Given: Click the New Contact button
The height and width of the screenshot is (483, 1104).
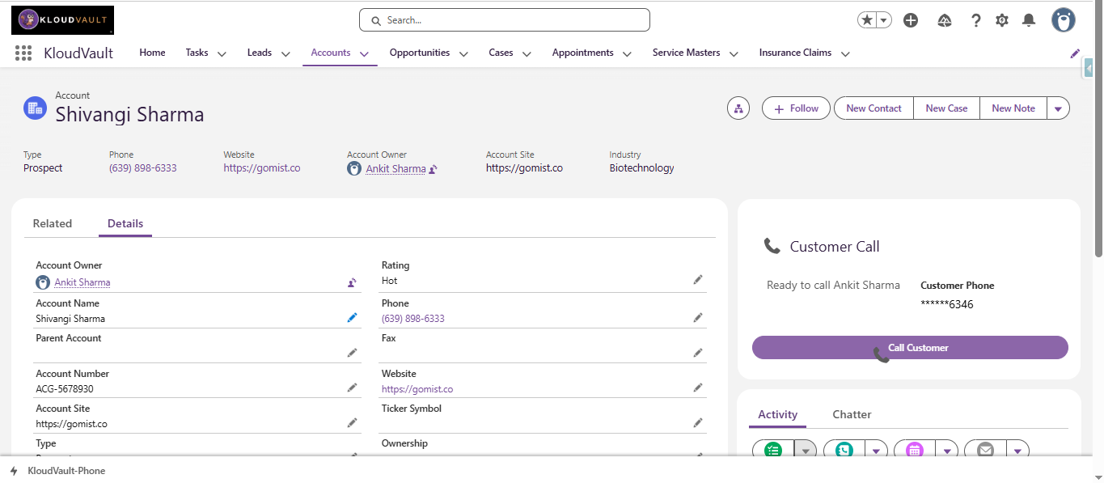Looking at the screenshot, I should [873, 108].
